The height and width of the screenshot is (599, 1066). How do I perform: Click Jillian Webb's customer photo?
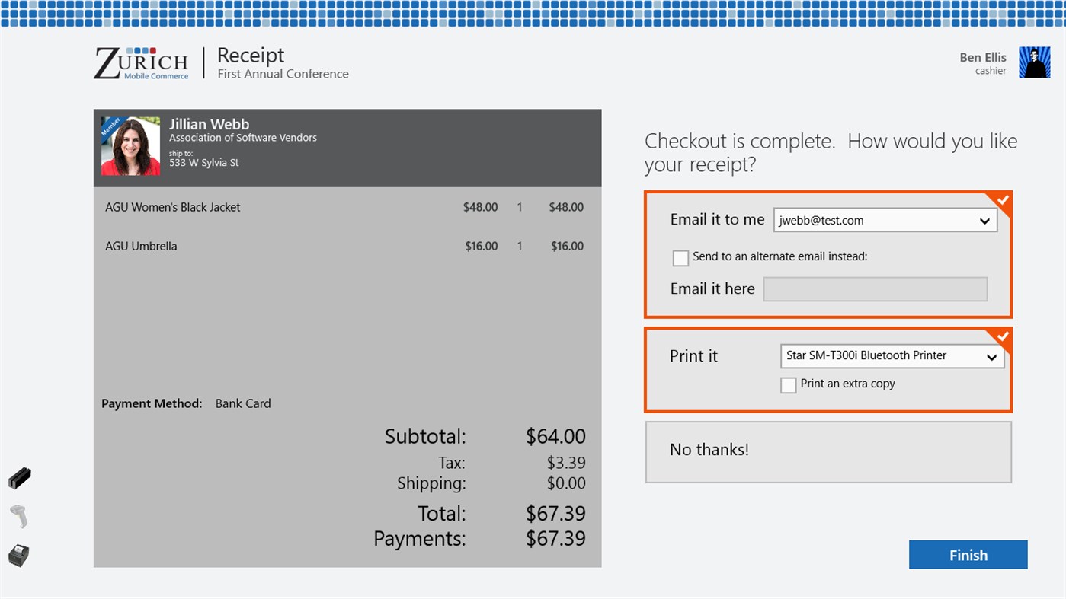pos(130,146)
